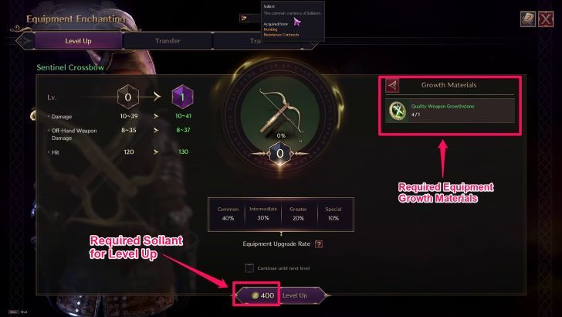Click the Sollant currency icon at top
The height and width of the screenshot is (317, 562).
point(244,18)
